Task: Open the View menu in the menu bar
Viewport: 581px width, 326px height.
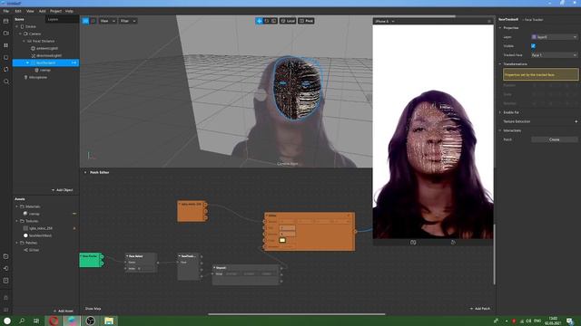Action: click(30, 11)
